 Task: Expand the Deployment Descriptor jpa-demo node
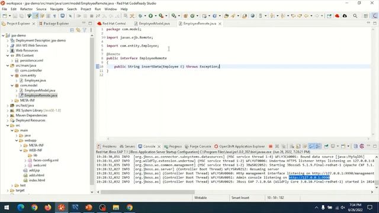[x=8, y=41]
